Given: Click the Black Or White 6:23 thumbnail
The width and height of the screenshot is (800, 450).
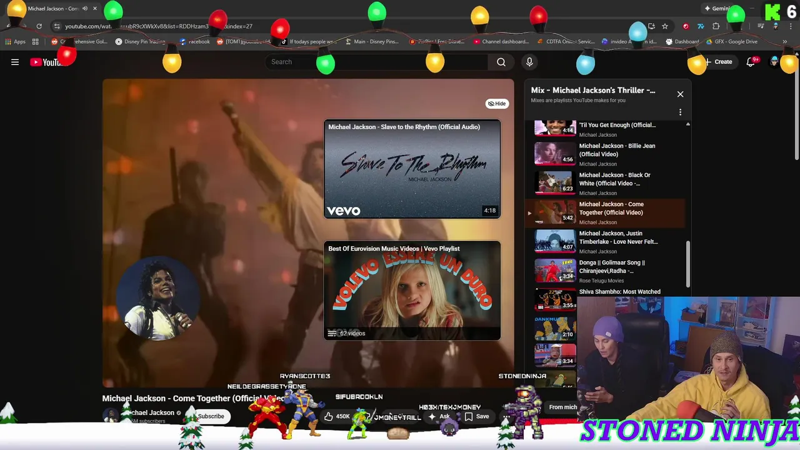Looking at the screenshot, I should tap(555, 182).
